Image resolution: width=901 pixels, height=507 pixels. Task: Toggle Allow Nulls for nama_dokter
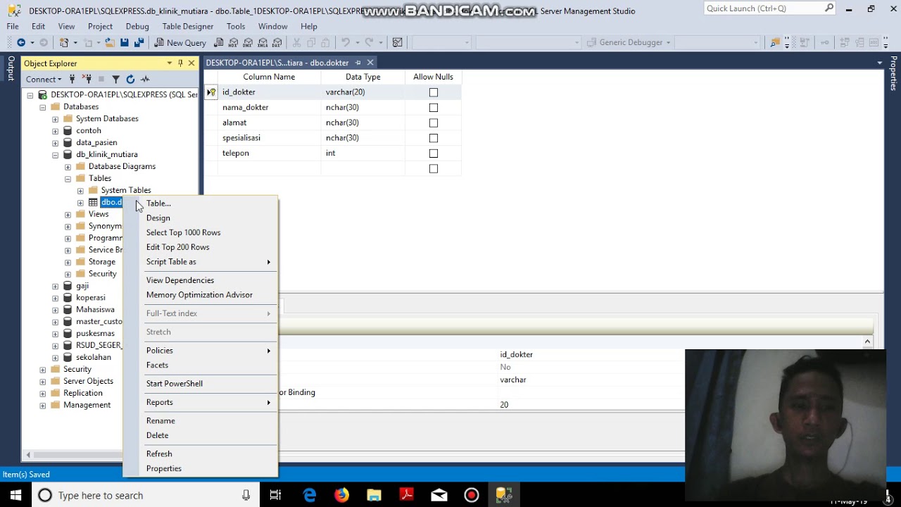tap(434, 108)
